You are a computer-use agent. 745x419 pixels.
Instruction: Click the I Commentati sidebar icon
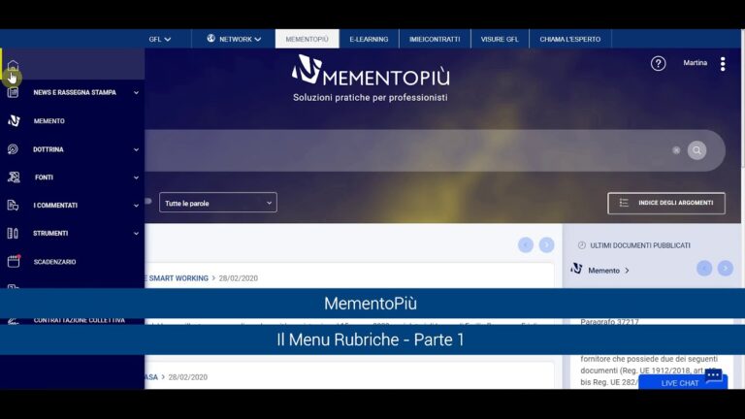coord(13,206)
